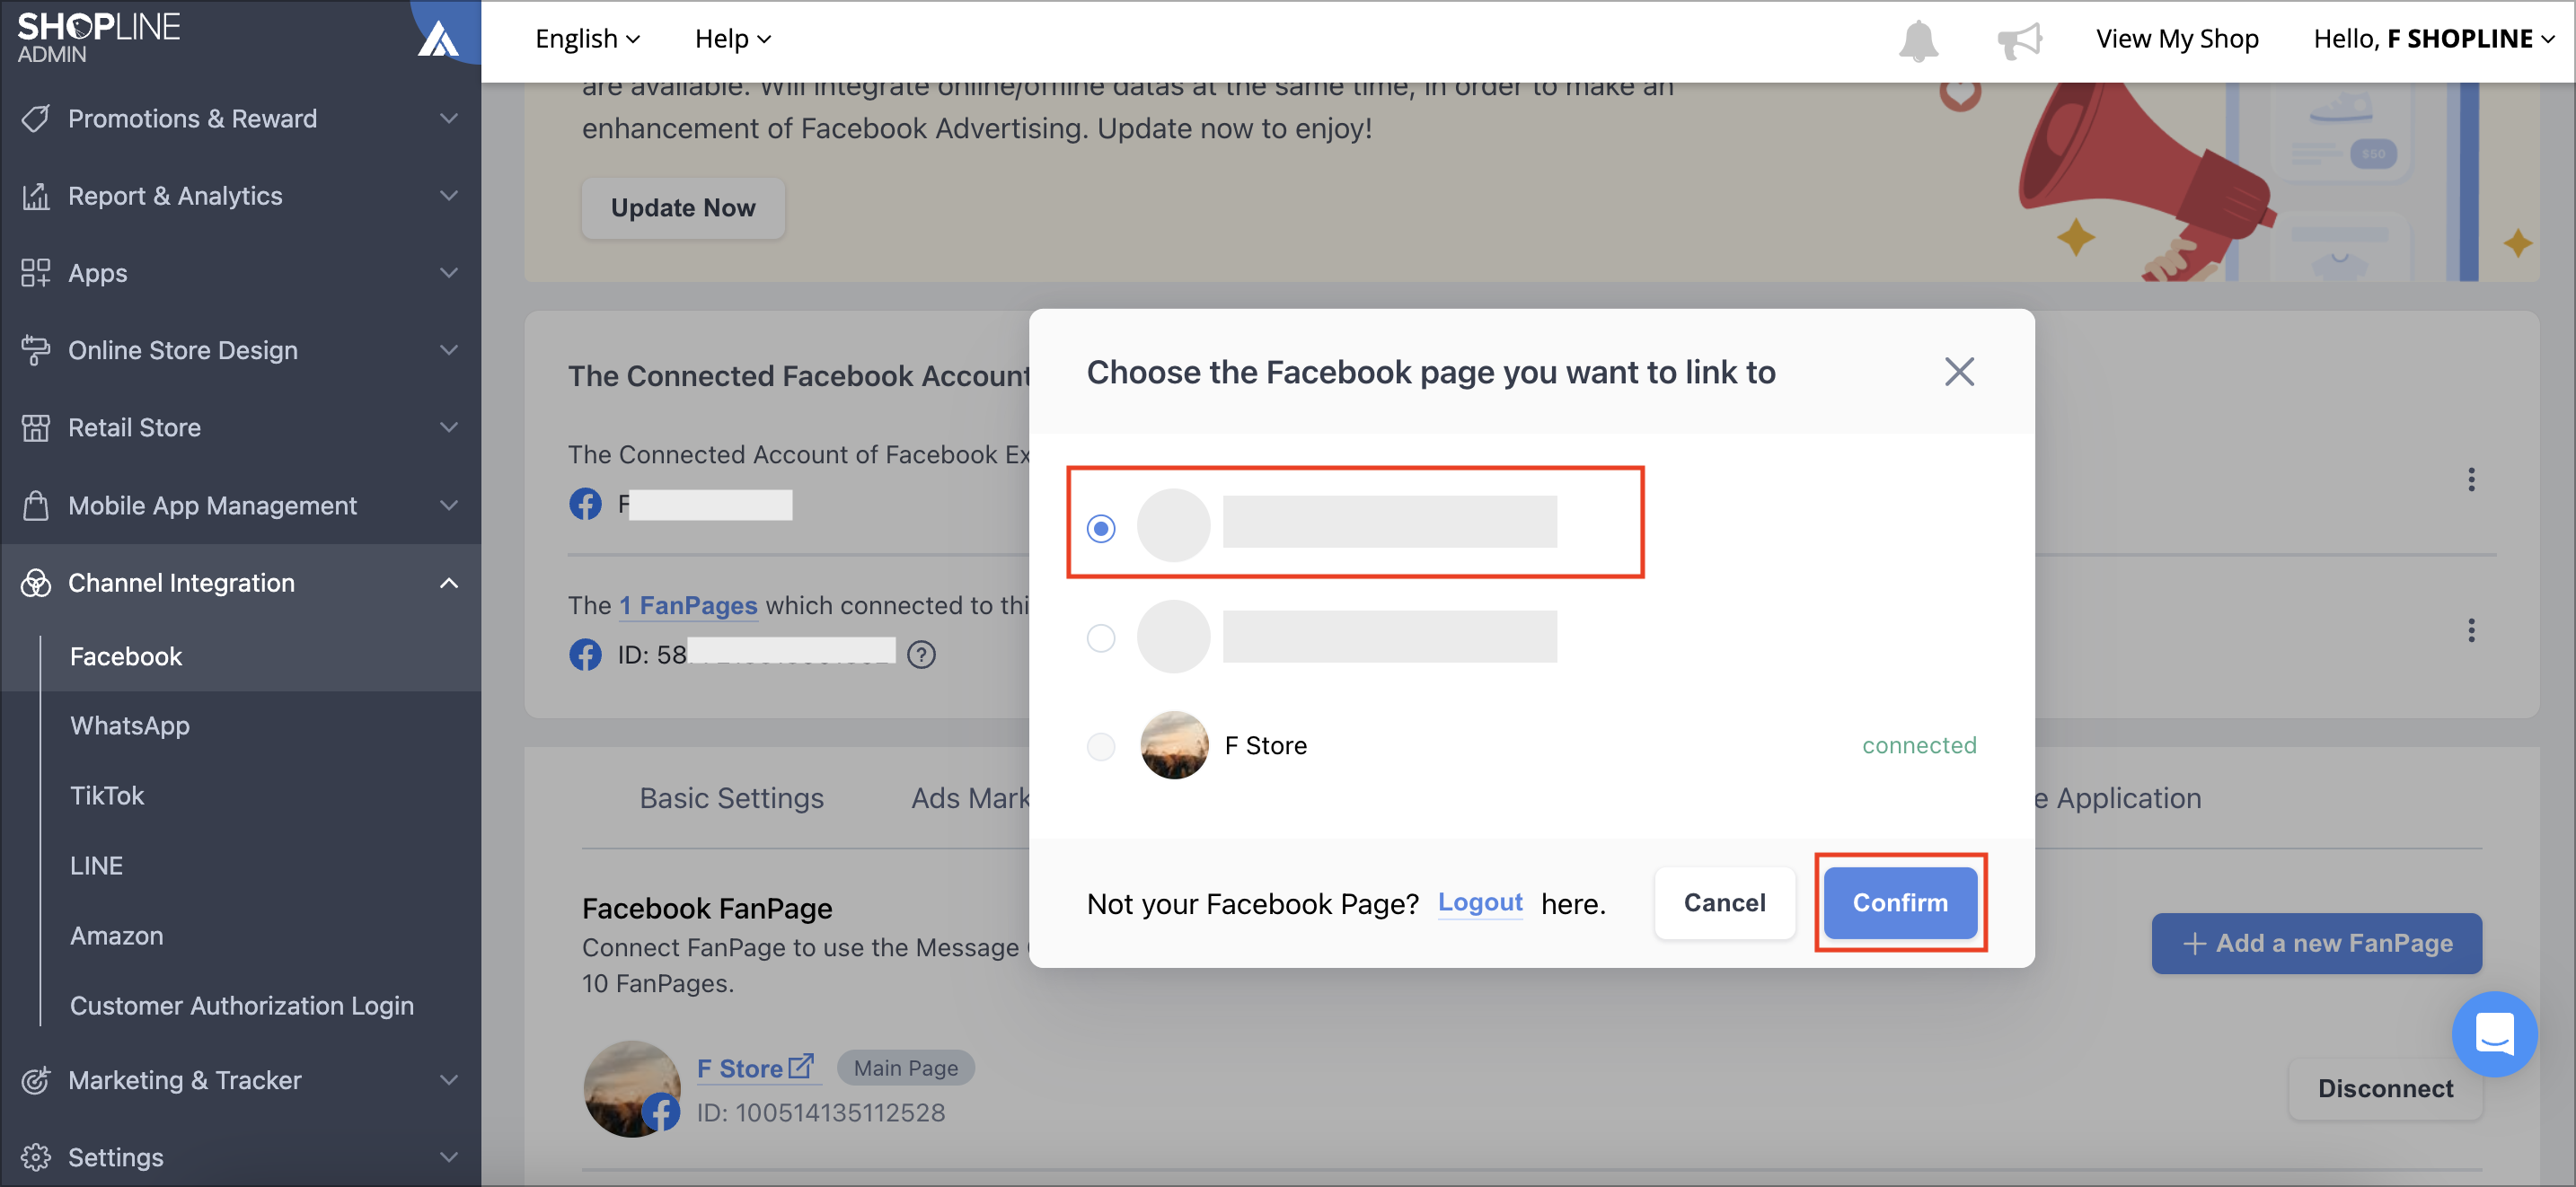Expand the Apps menu chevron
The image size is (2576, 1187).
(449, 272)
